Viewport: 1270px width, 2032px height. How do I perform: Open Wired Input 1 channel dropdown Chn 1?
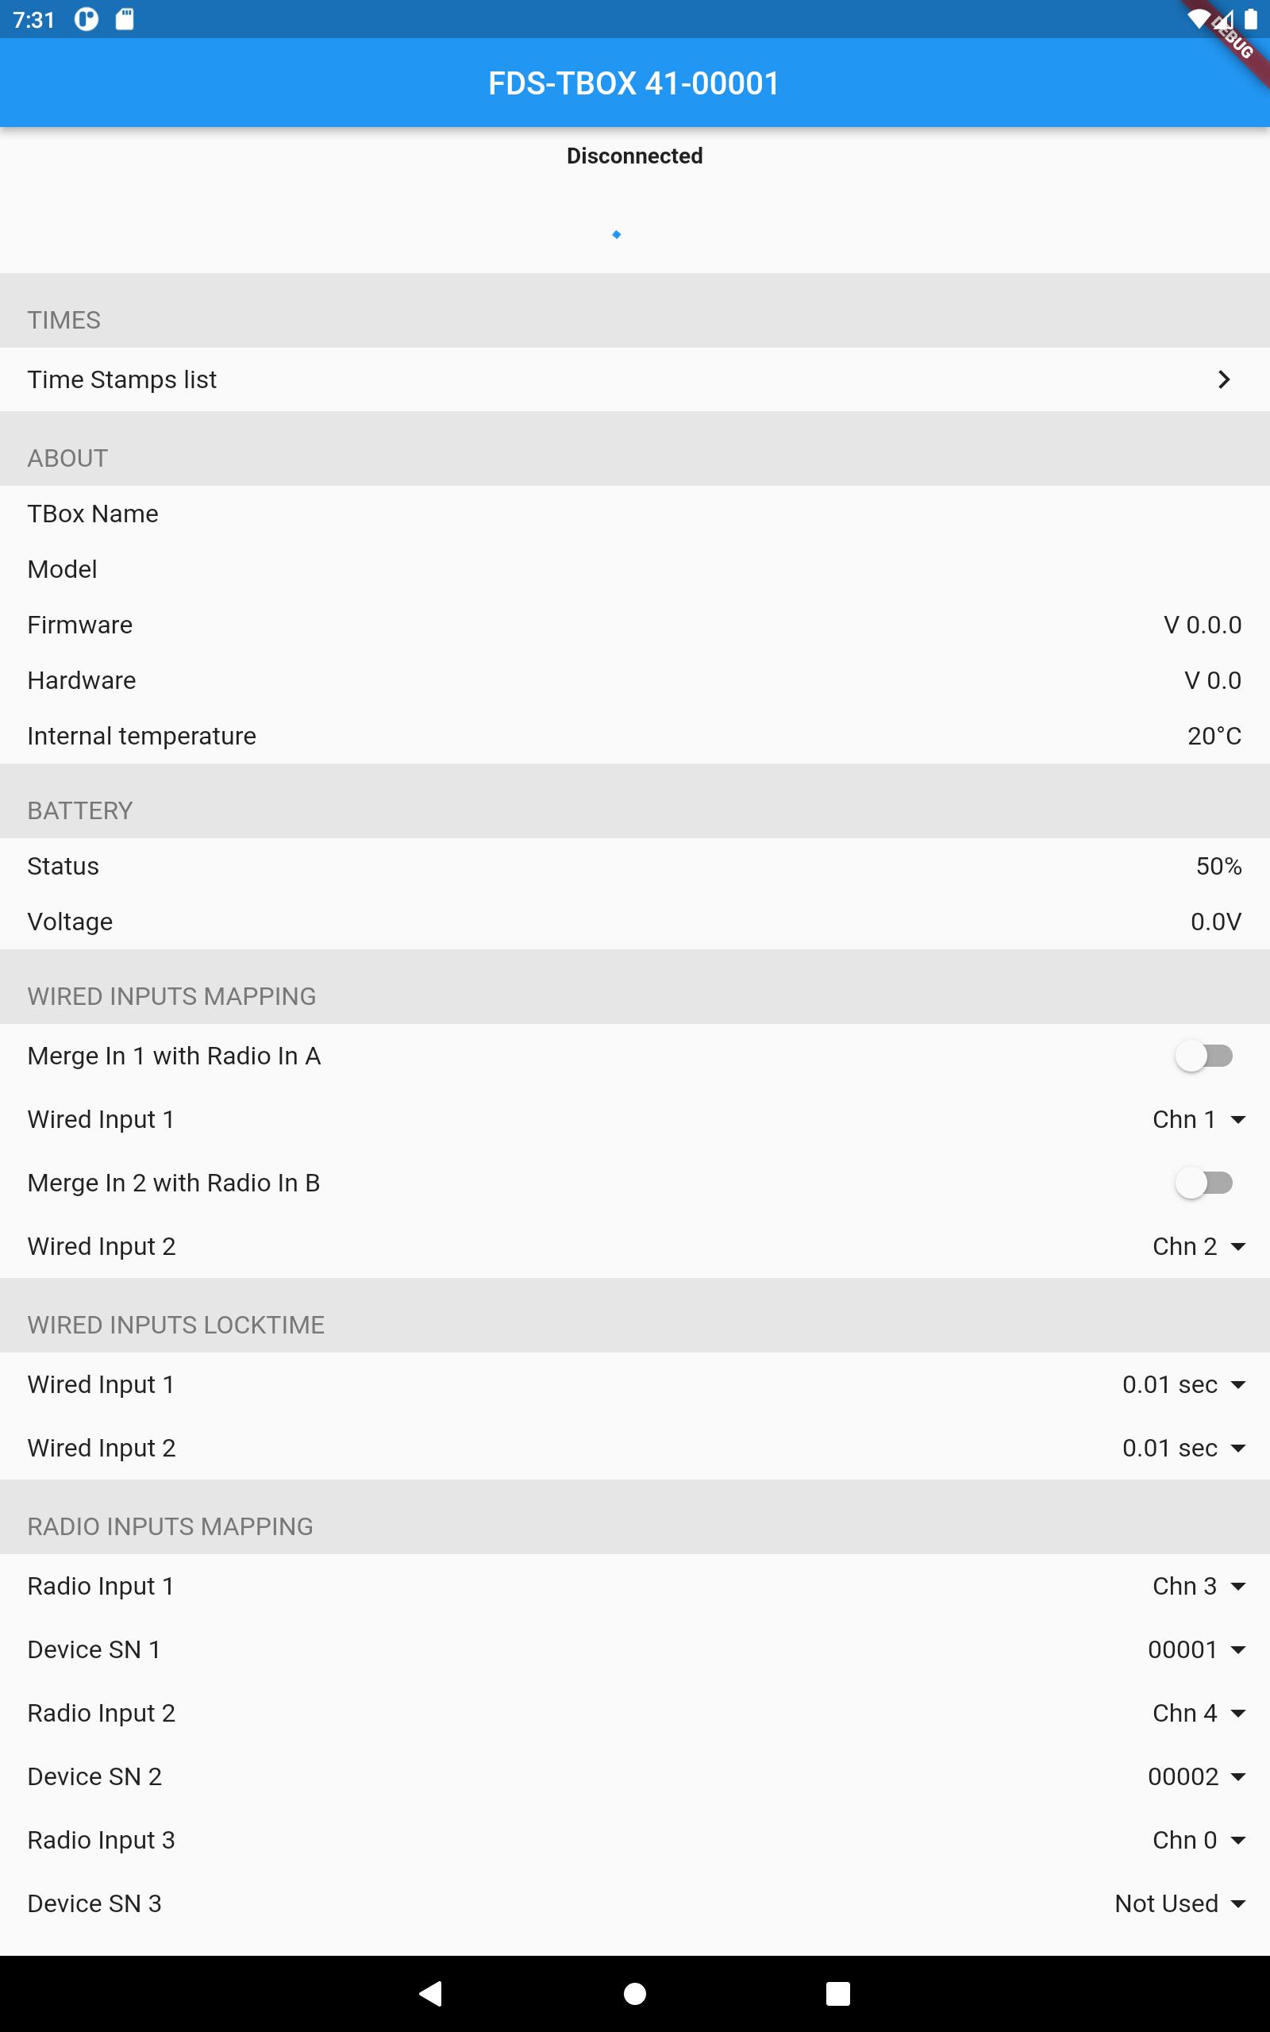point(1199,1119)
